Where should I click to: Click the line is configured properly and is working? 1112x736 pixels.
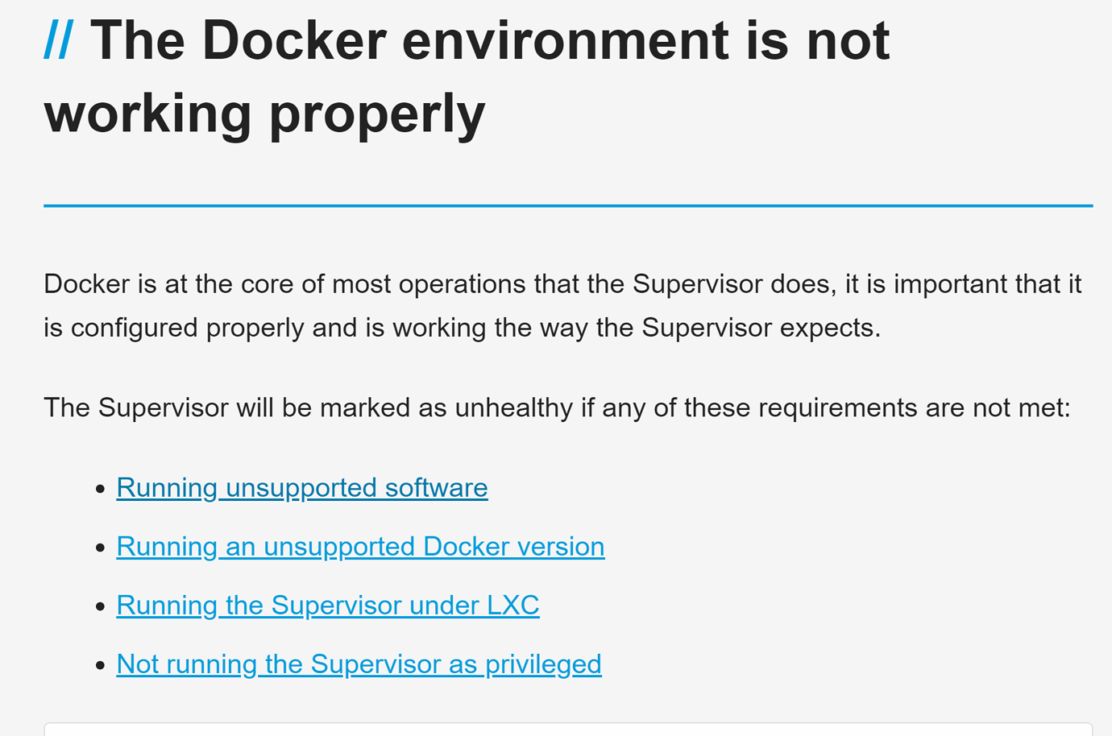(x=463, y=328)
